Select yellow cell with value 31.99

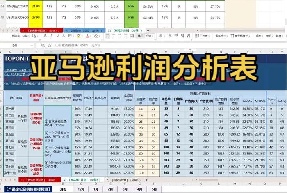point(36,6)
